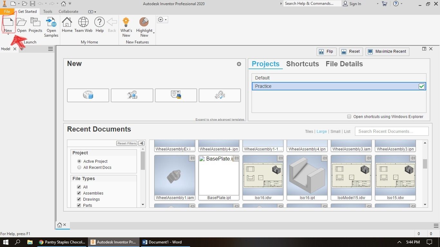Open the Drawing template
This screenshot has width=440, height=247.
(176, 95)
